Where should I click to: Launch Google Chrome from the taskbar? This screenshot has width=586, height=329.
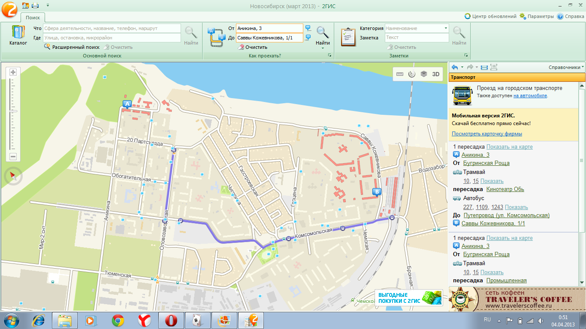pos(118,320)
